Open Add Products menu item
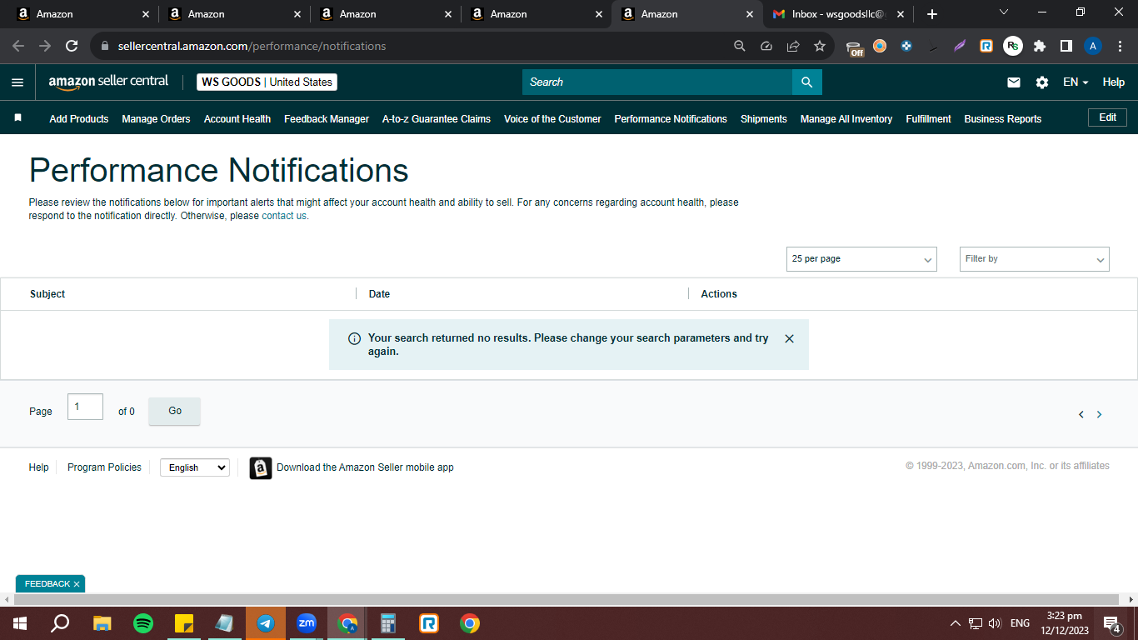 79,119
